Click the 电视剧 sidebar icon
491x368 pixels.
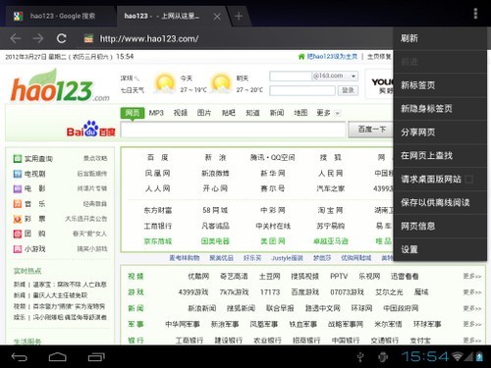18,174
